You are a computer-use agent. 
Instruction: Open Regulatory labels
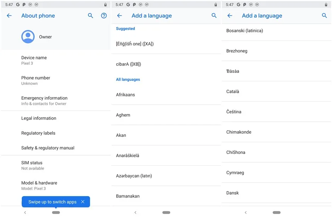point(56,133)
